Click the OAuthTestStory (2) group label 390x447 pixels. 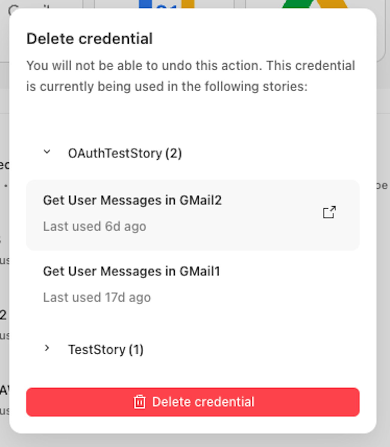pos(125,154)
